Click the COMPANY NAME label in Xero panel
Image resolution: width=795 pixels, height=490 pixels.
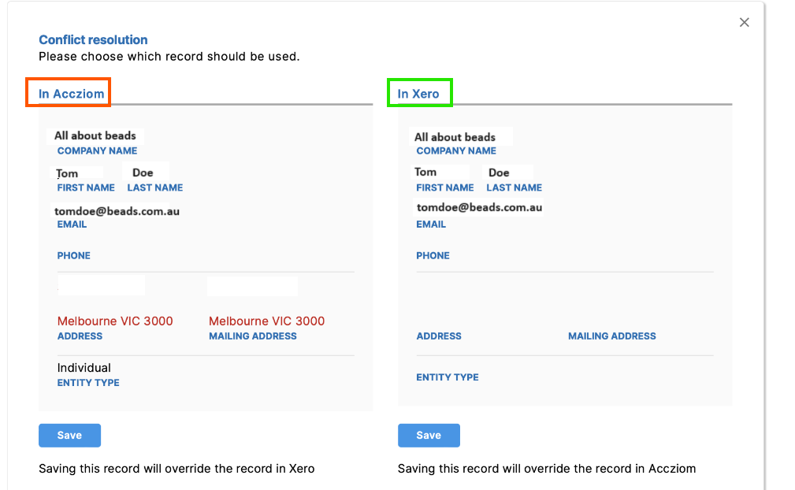pos(456,150)
